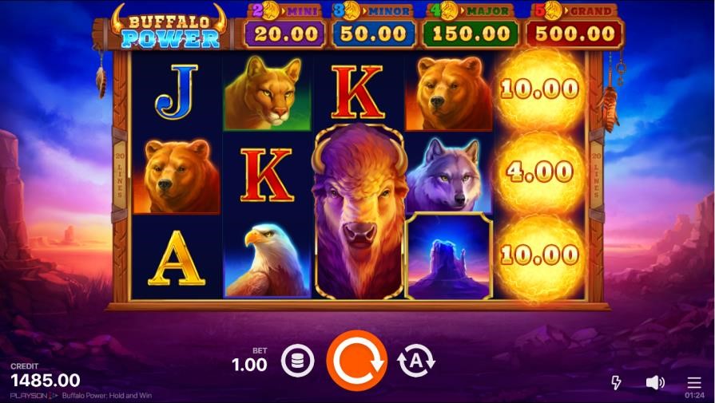This screenshot has height=403, width=715.
Task: Open the hamburger menu
Action: [x=694, y=382]
